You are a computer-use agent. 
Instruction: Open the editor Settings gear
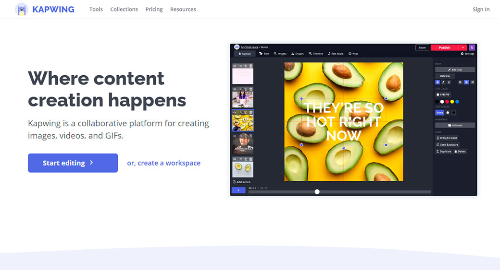point(467,54)
